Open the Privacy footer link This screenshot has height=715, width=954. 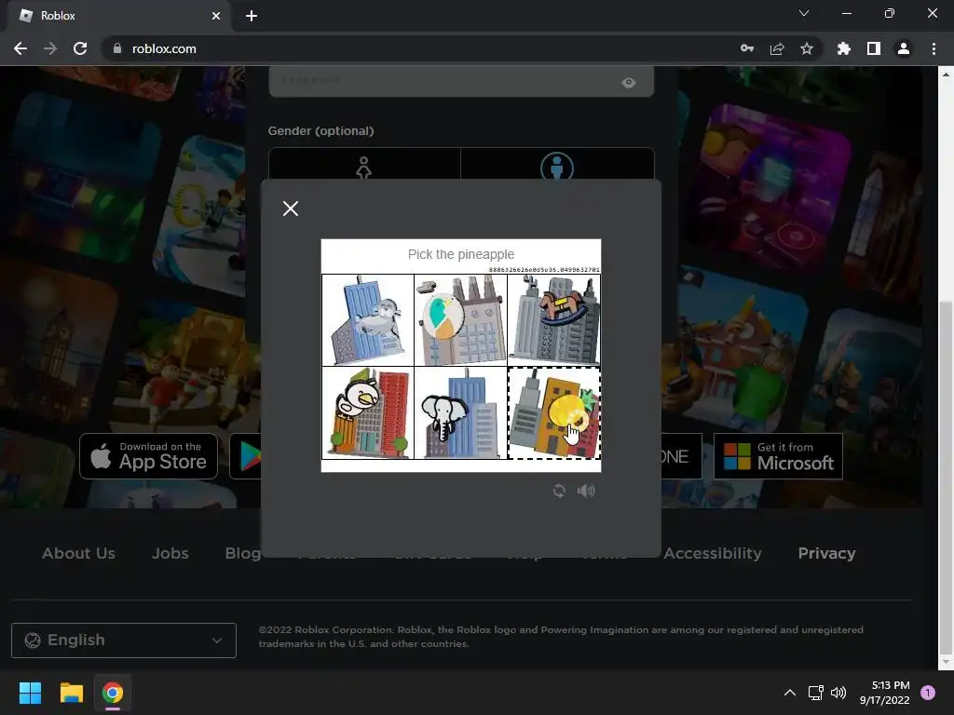[827, 553]
